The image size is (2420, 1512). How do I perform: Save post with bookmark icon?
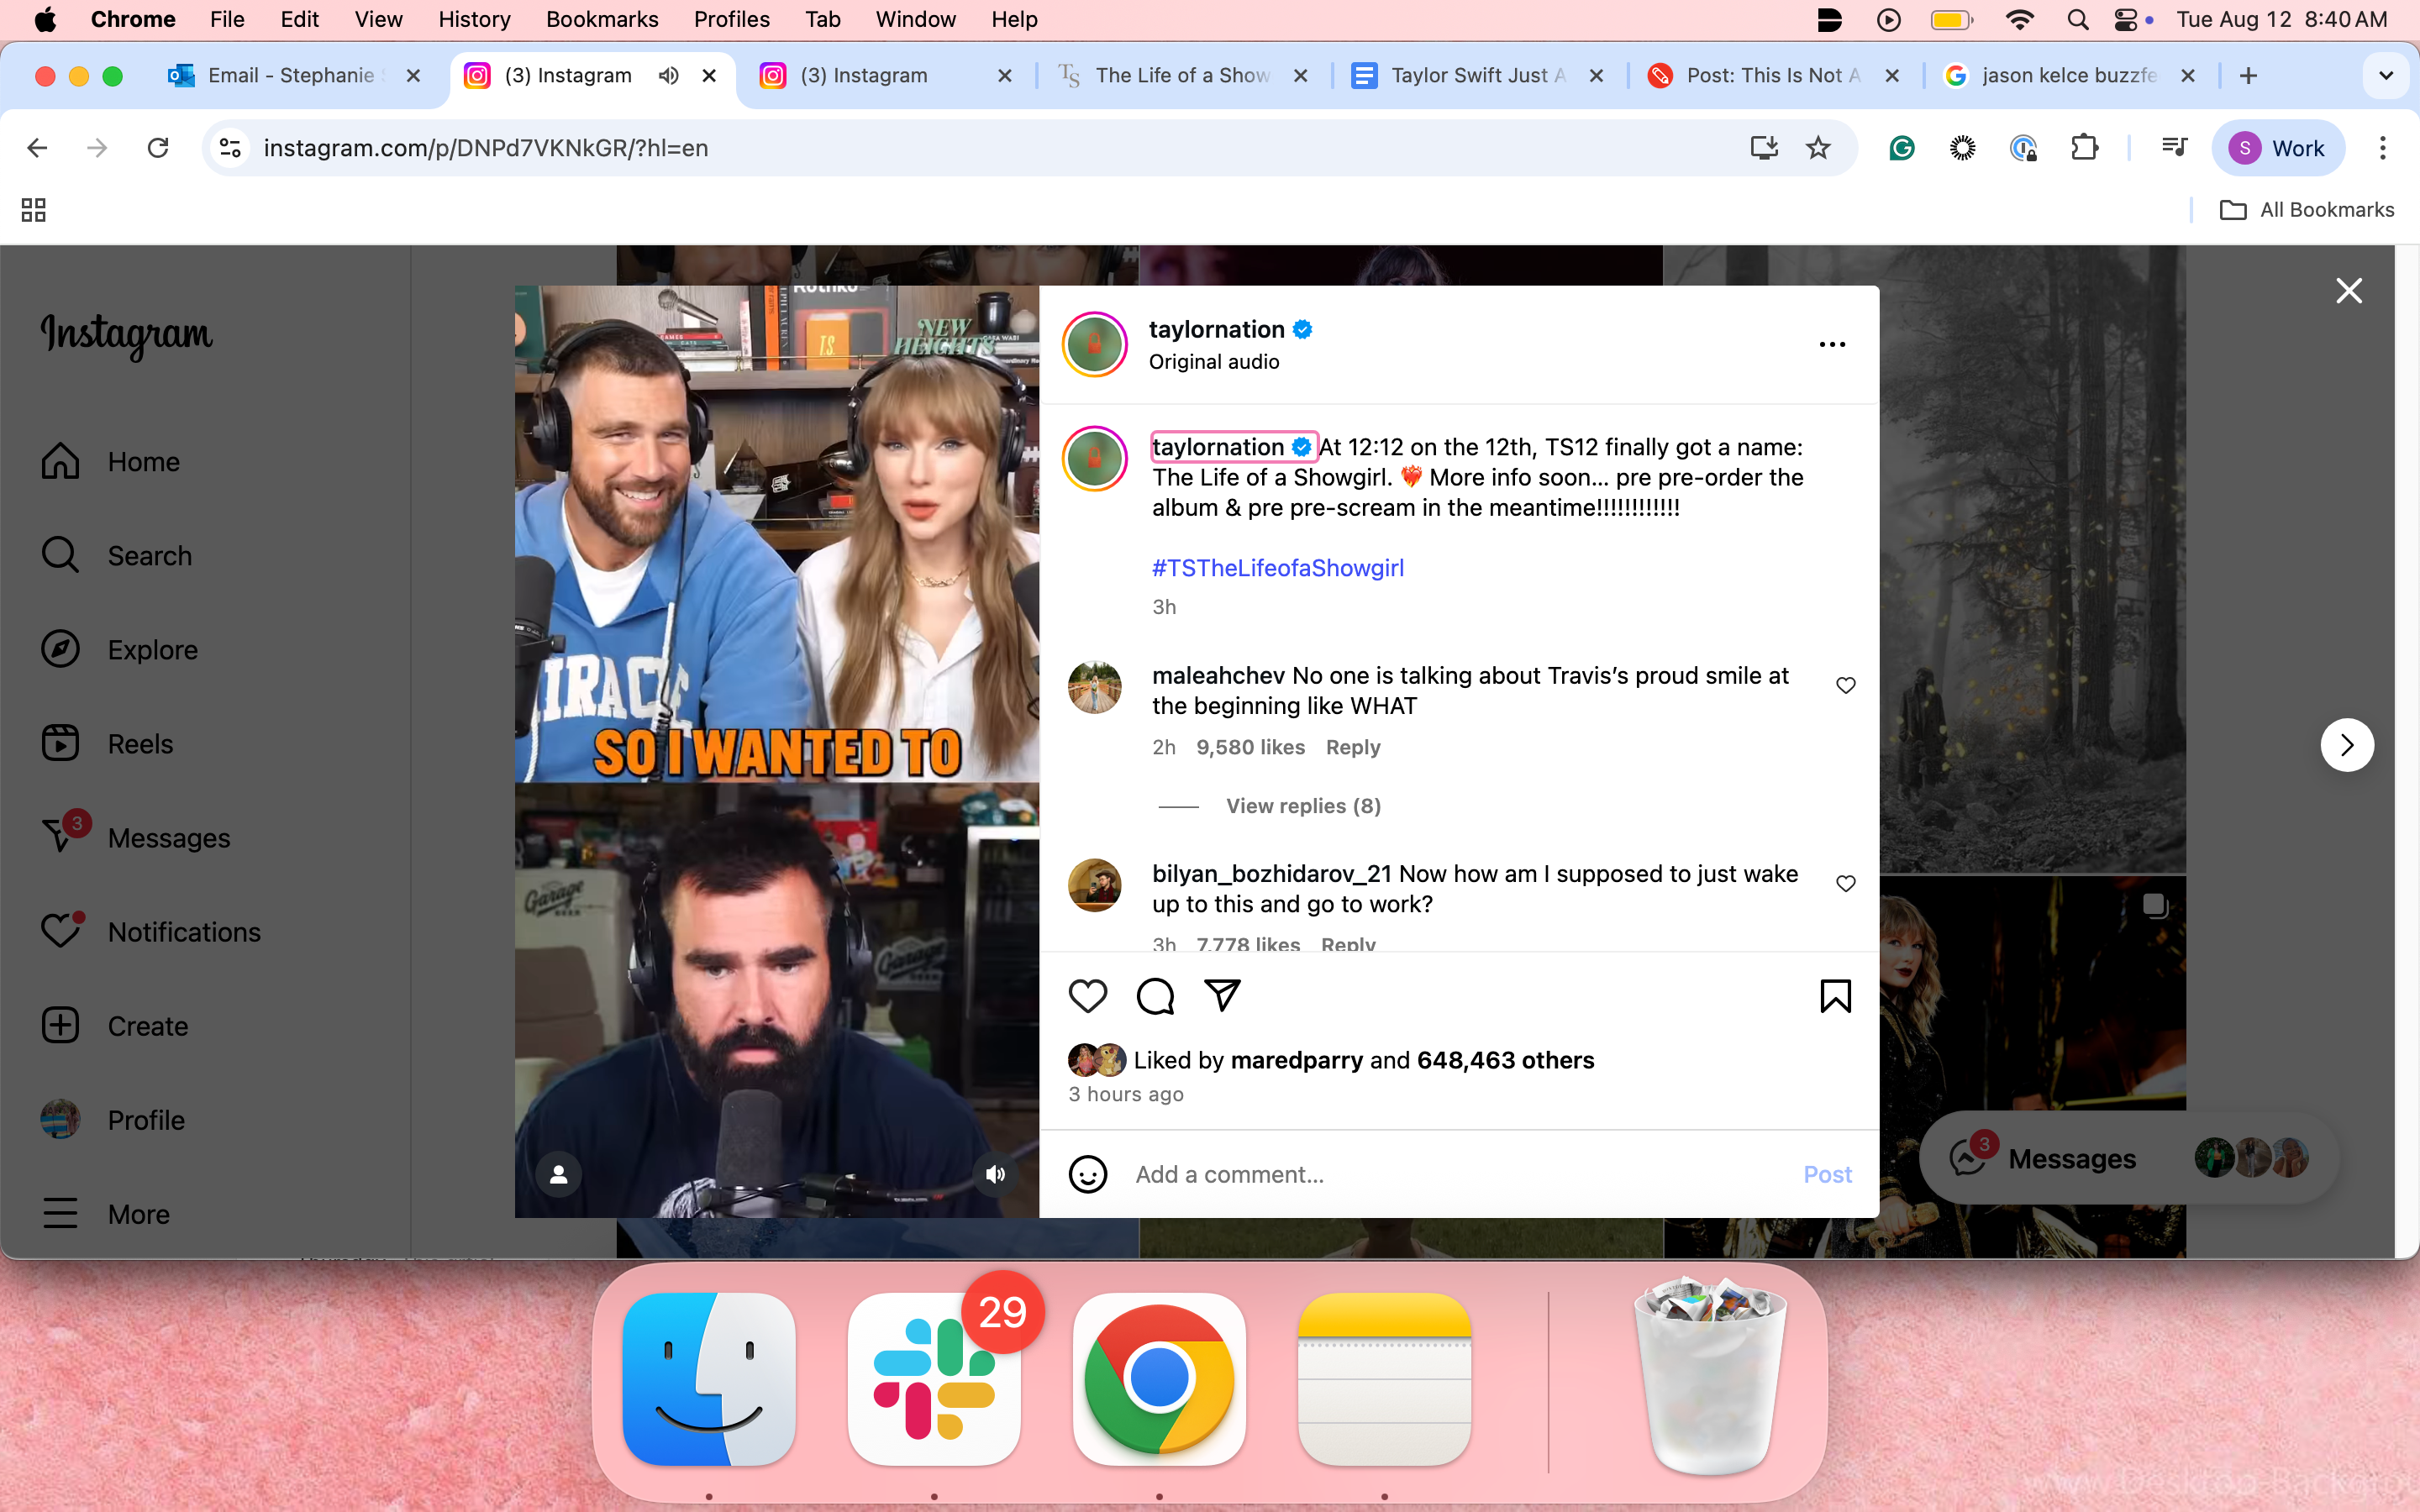click(1835, 996)
